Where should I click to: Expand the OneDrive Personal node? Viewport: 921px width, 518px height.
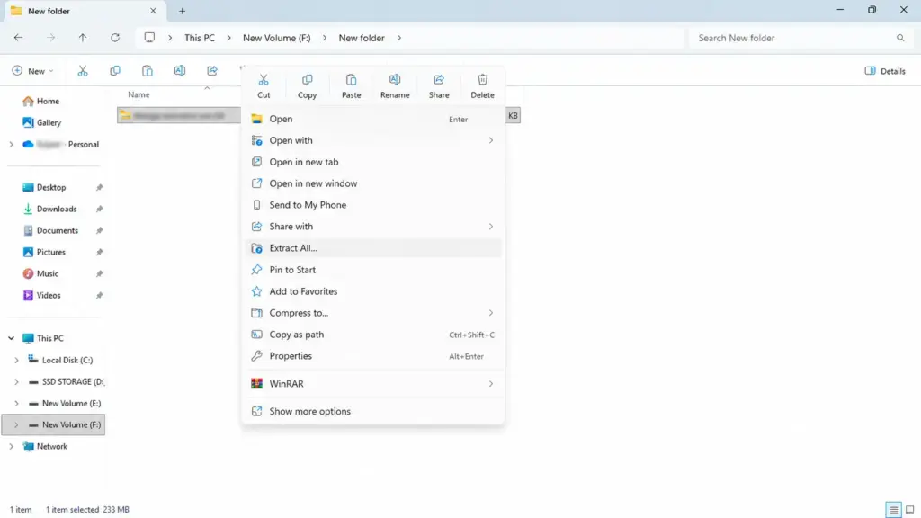[11, 145]
